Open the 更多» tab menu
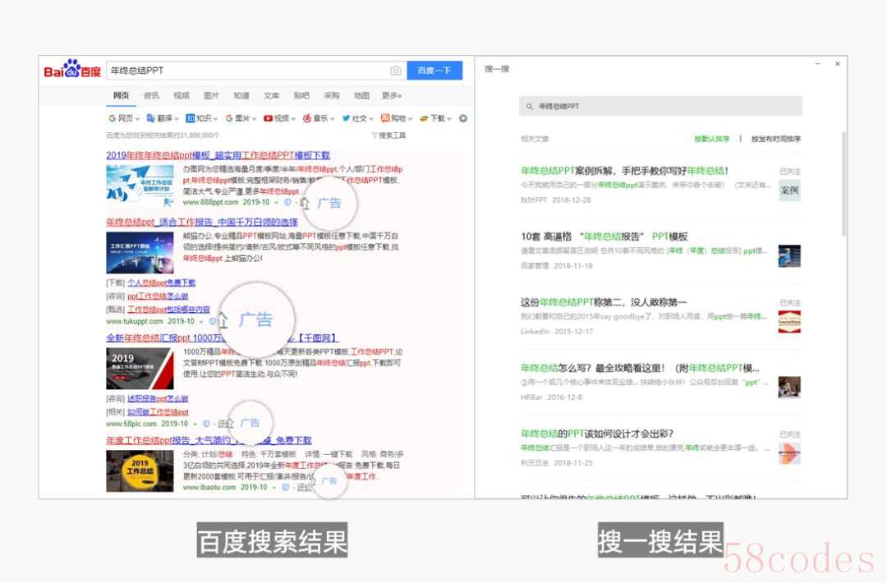This screenshot has width=887, height=583. pos(392,95)
